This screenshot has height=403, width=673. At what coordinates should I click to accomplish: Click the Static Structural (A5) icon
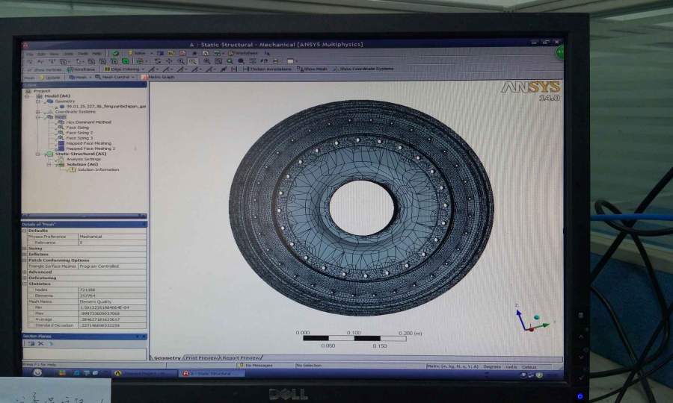pyautogui.click(x=50, y=154)
